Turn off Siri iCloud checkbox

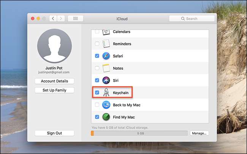[97, 80]
